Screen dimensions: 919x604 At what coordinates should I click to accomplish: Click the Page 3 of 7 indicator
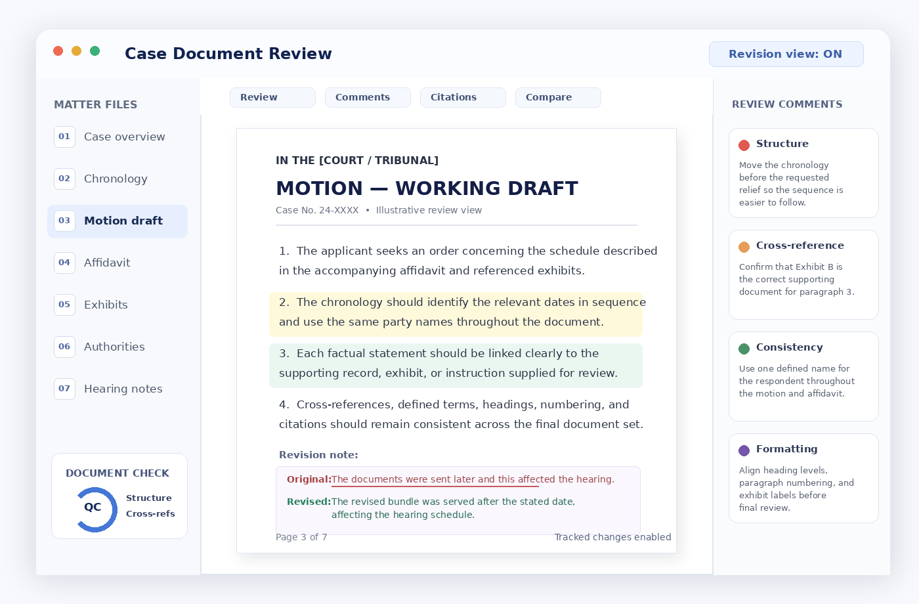pyautogui.click(x=301, y=537)
